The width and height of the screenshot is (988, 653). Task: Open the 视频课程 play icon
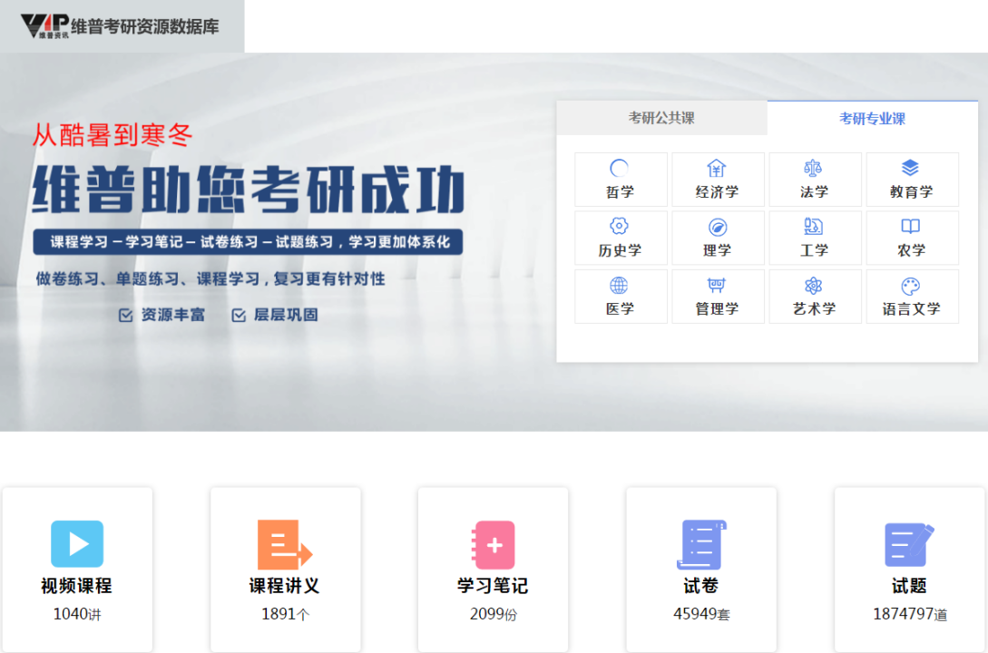click(x=77, y=544)
